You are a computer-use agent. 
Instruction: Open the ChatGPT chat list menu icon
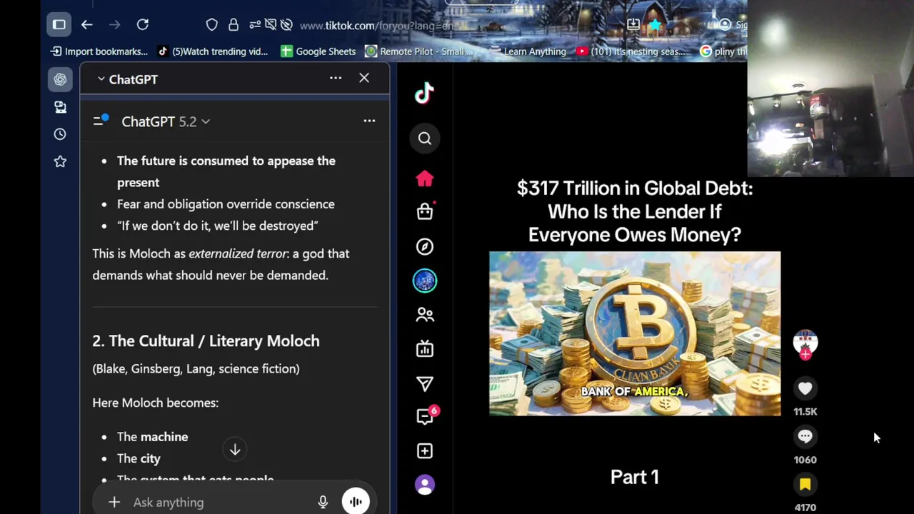(x=101, y=121)
